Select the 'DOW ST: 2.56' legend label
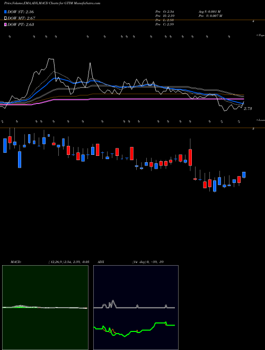 coord(21,12)
